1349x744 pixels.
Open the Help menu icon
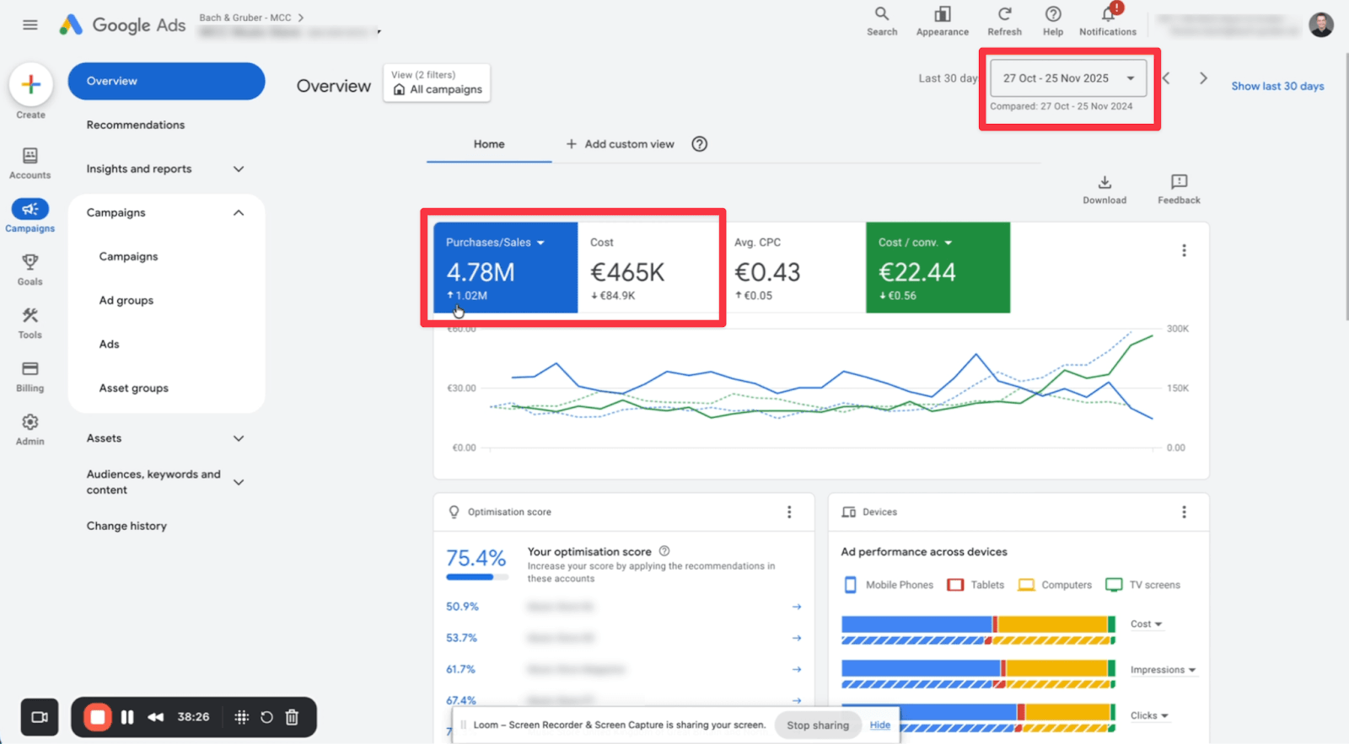(x=1053, y=21)
